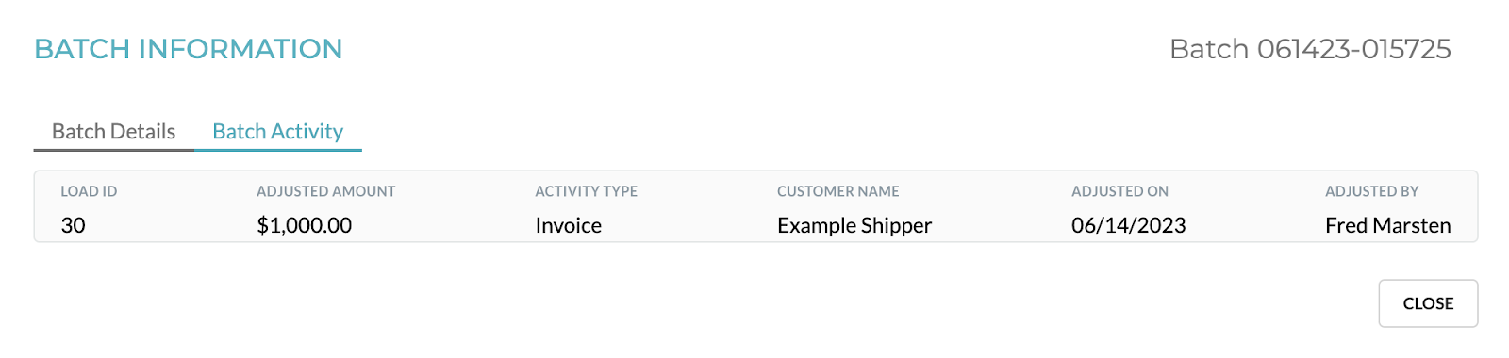Screen dimensions: 1509x358
Task: Switch to the Batch Details tab
Action: pos(113,132)
